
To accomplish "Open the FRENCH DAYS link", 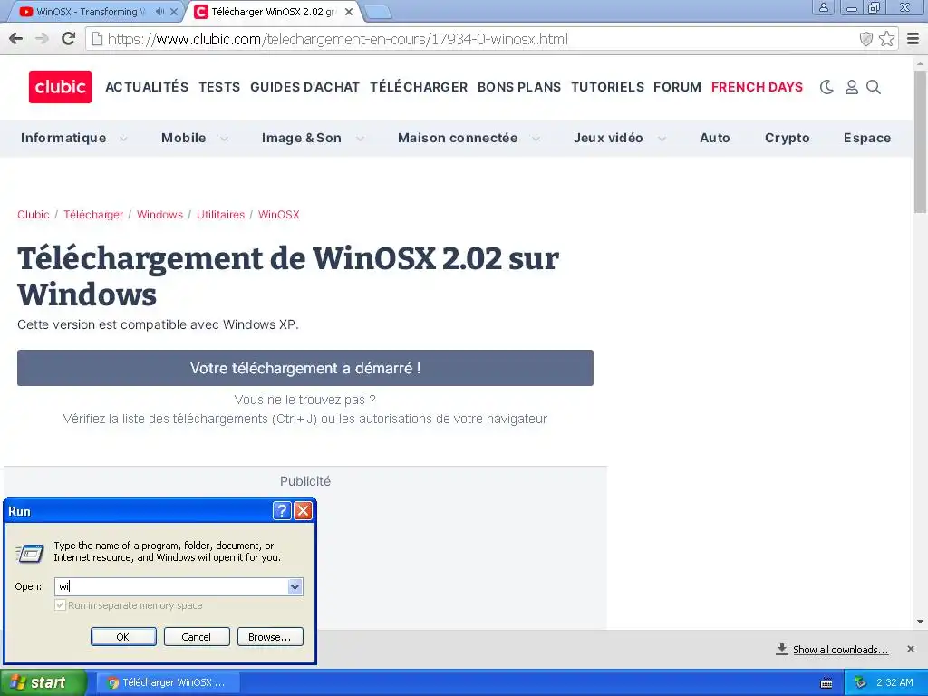I will (x=757, y=87).
